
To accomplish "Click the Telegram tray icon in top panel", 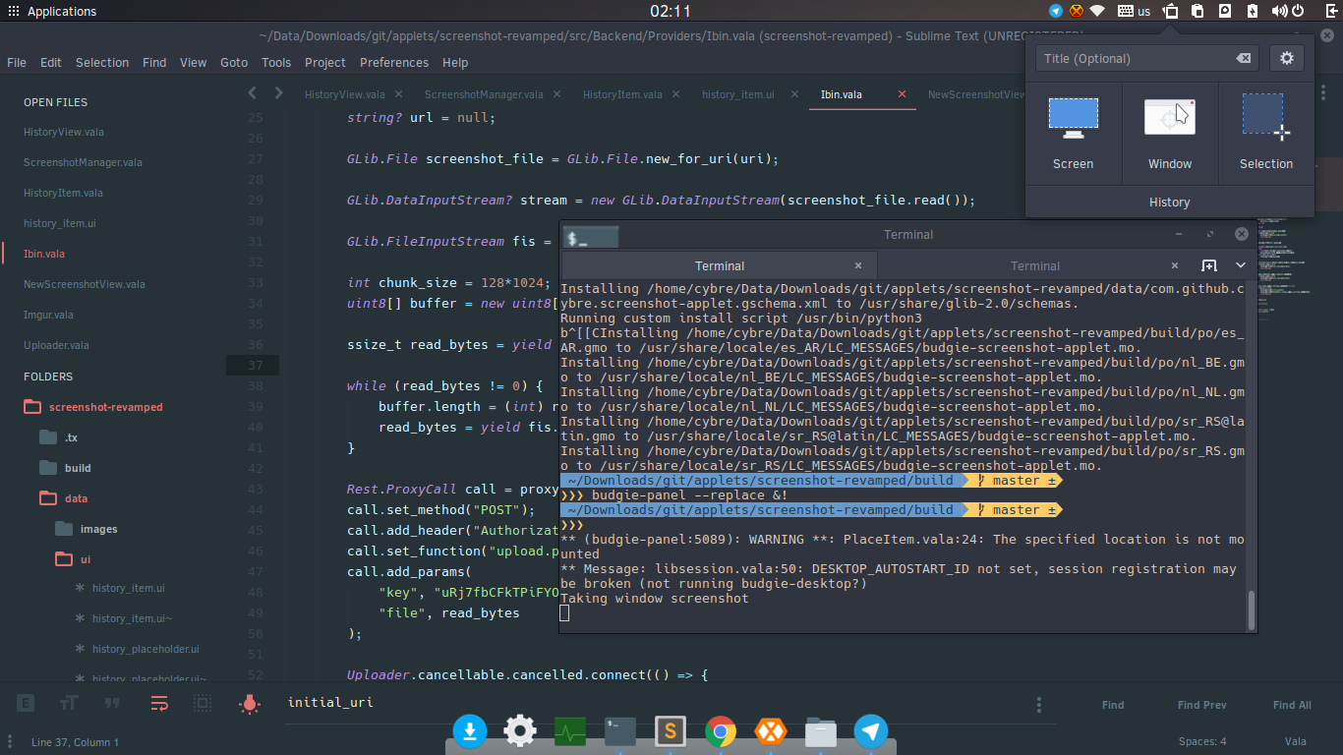I will pyautogui.click(x=1056, y=11).
